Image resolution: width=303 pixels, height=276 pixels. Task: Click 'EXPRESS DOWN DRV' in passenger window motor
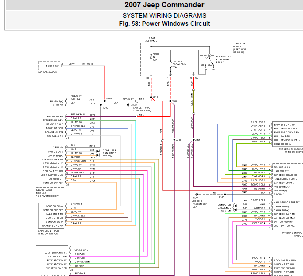[x=286, y=132]
